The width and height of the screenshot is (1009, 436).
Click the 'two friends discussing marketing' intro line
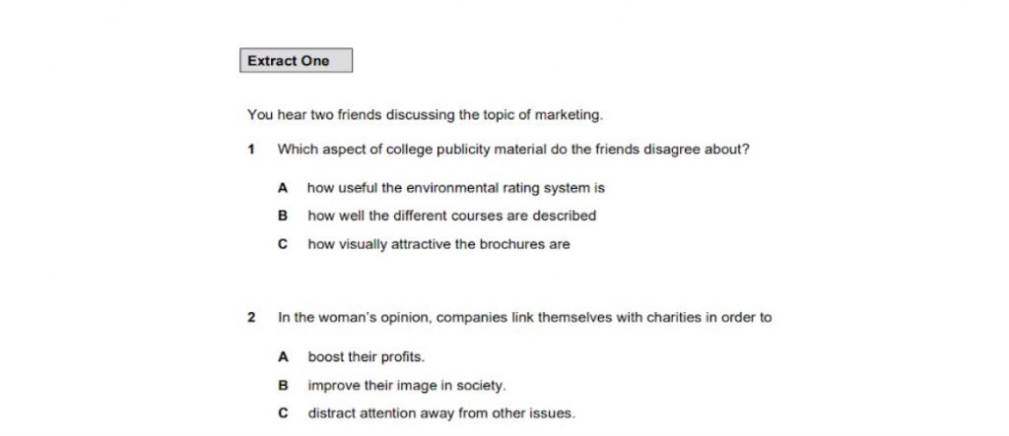426,116
